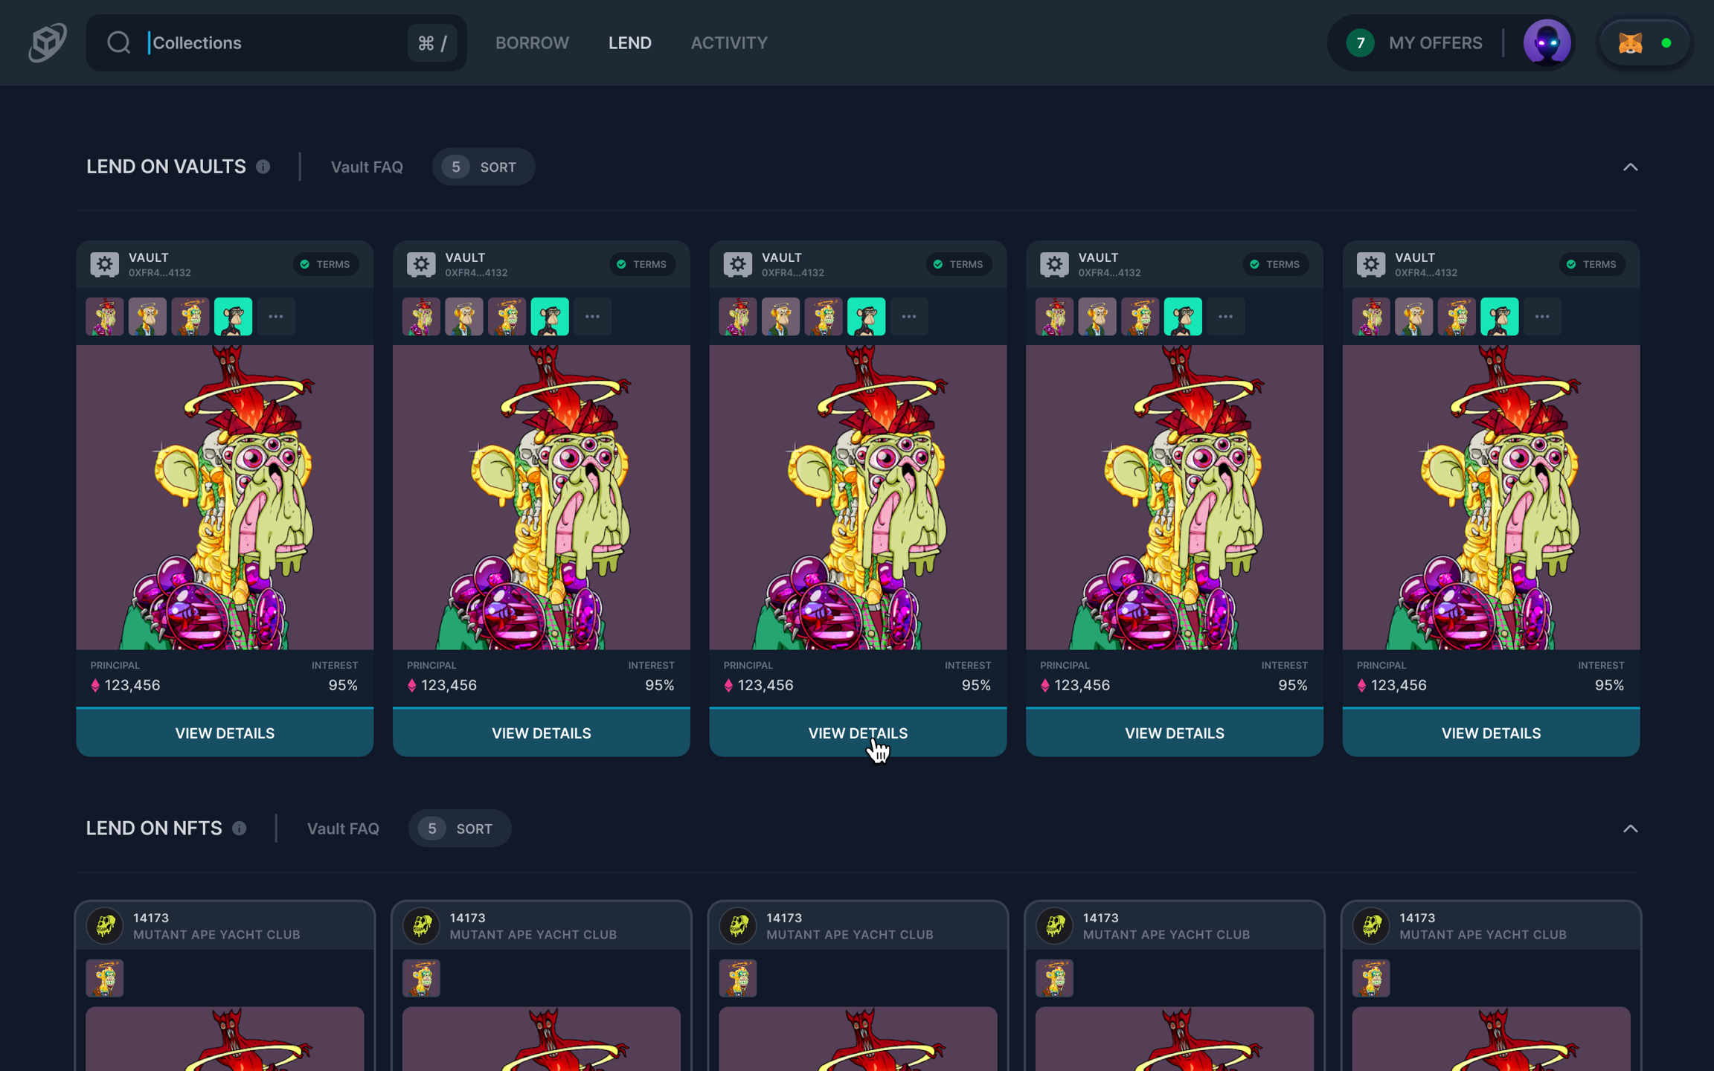
Task: Click the cube logo icon in the header
Action: click(48, 42)
